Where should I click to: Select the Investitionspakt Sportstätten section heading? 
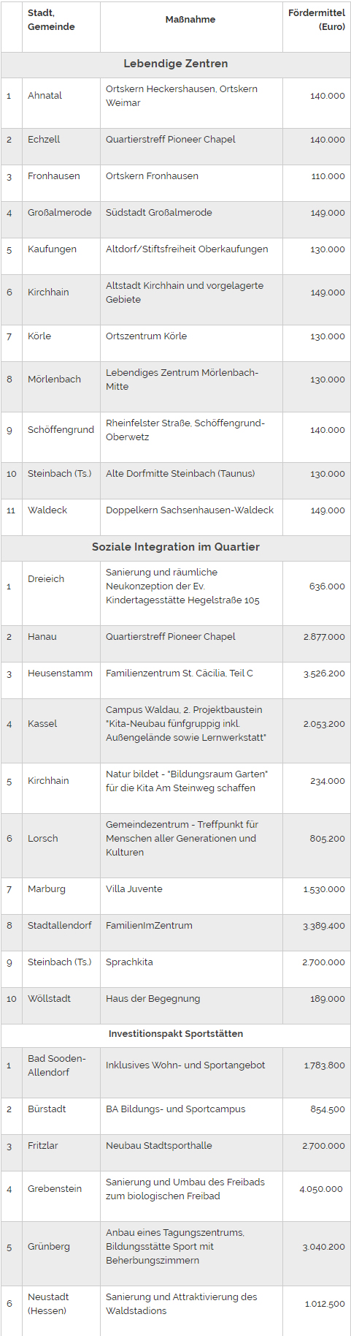coord(176,1034)
